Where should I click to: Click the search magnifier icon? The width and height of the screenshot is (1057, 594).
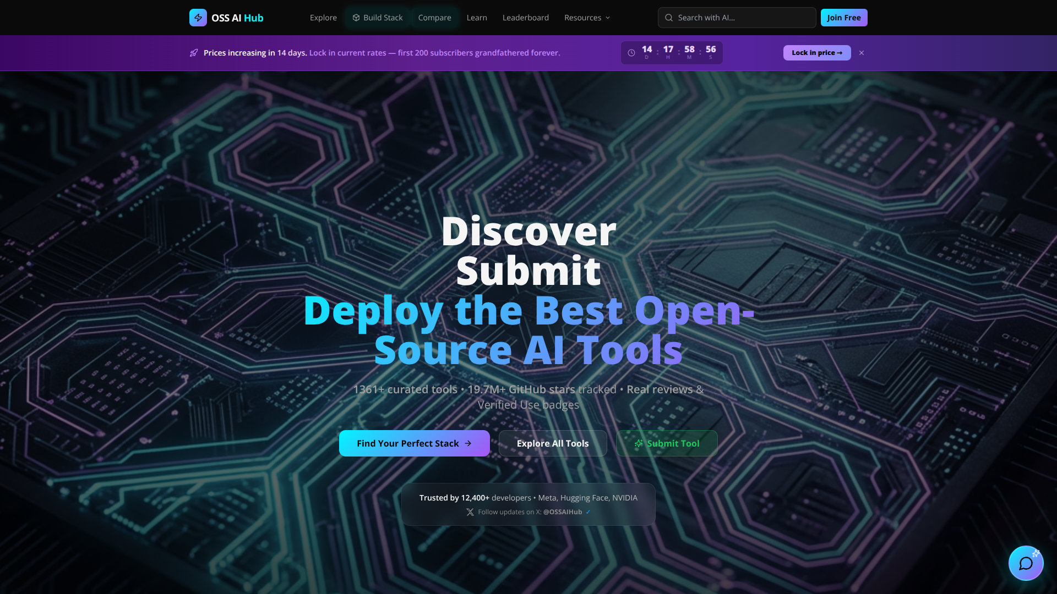click(x=669, y=18)
